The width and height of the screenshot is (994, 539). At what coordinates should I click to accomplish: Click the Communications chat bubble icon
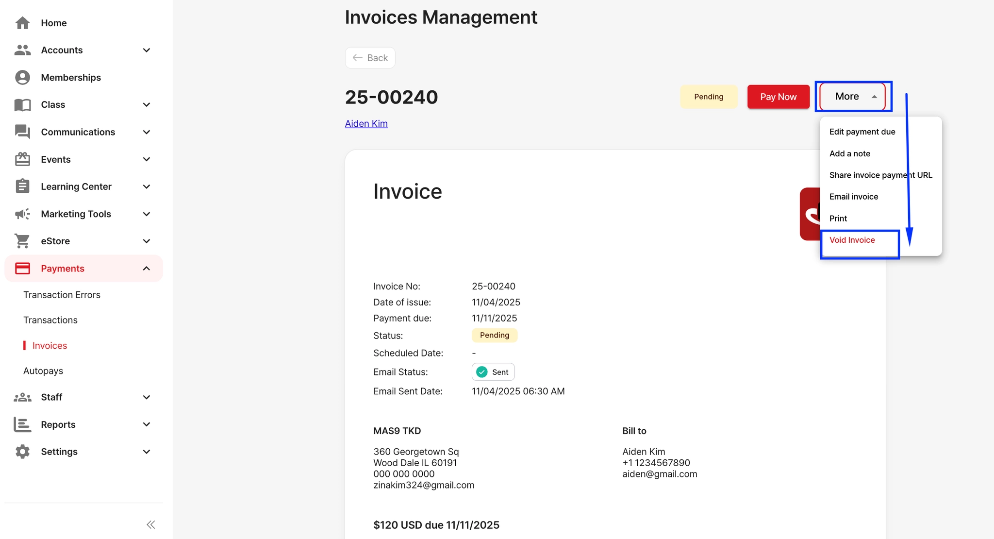click(x=22, y=132)
